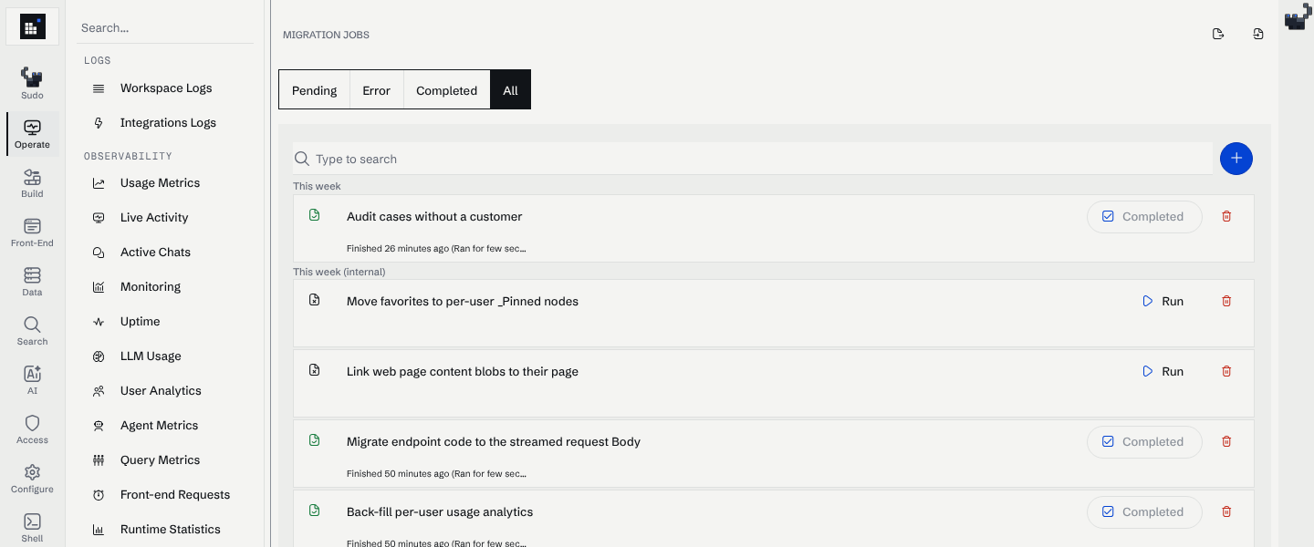Open job titled Move favorites to per-user _Pinned nodes

pos(463,302)
